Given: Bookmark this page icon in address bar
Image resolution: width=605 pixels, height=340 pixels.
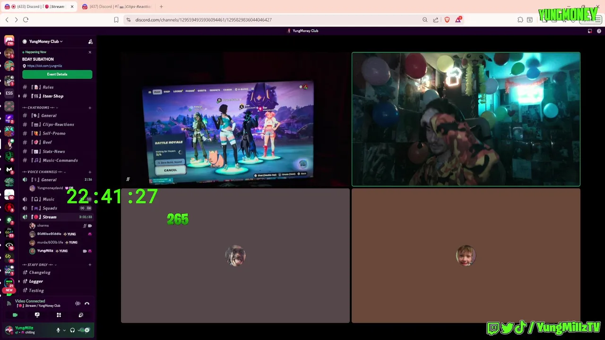Looking at the screenshot, I should pyautogui.click(x=116, y=20).
